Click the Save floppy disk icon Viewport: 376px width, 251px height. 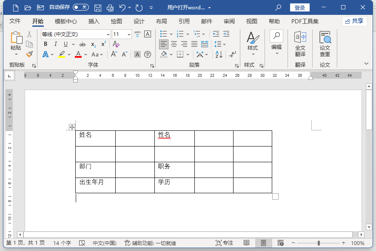pyautogui.click(x=97, y=8)
